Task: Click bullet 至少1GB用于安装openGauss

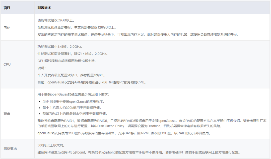Action: coord(74,101)
